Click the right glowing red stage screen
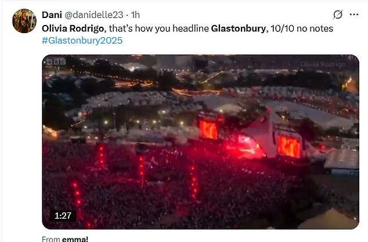The width and height of the screenshot is (368, 242). (x=289, y=146)
